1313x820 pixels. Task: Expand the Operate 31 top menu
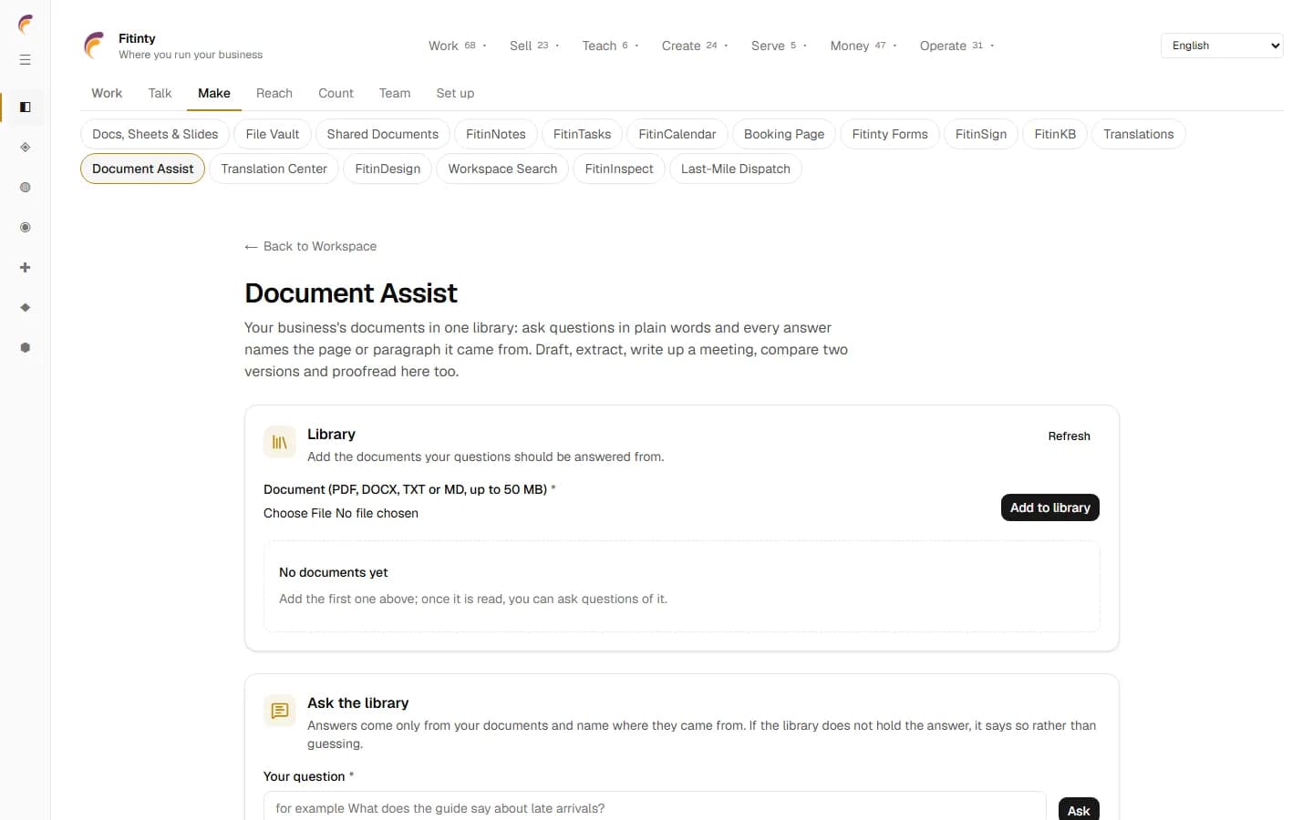956,46
